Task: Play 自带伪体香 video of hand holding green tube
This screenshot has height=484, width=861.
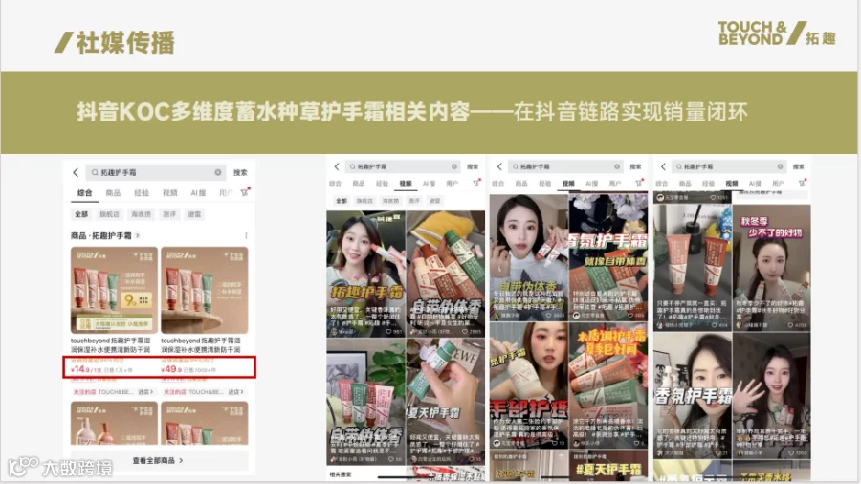Action: click(x=446, y=274)
